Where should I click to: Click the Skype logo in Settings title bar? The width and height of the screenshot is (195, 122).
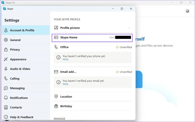point(5,9)
